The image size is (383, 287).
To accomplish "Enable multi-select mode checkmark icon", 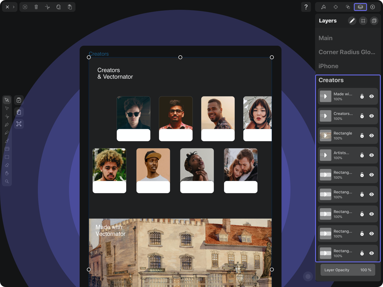I will point(19,100).
